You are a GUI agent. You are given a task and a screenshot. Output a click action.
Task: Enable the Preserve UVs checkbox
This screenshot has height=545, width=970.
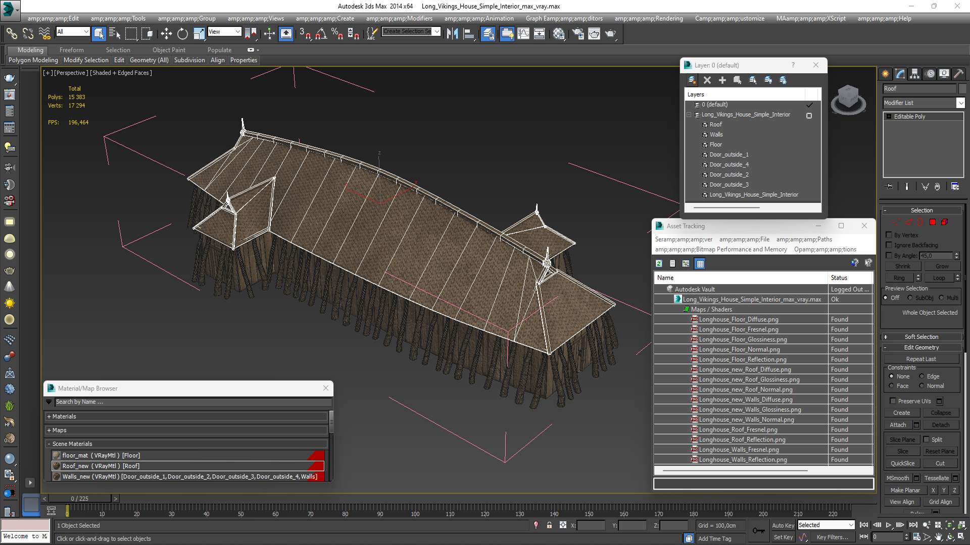pyautogui.click(x=893, y=401)
